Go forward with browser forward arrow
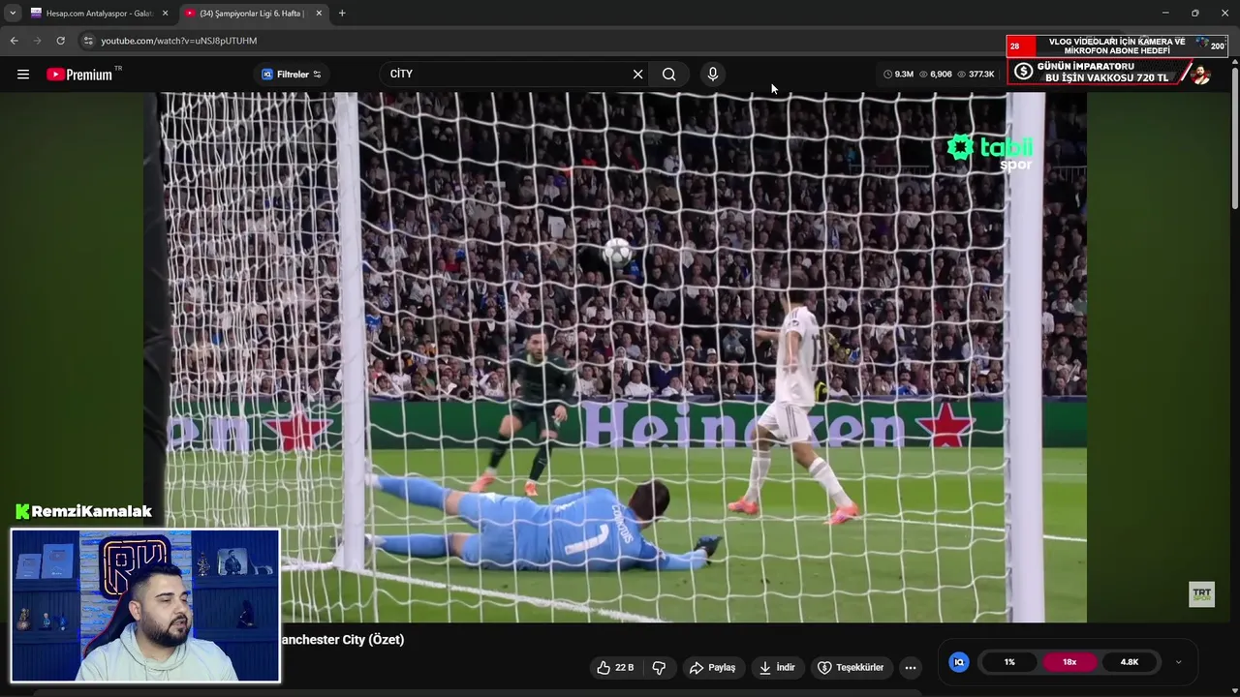This screenshot has width=1240, height=697. 37,41
